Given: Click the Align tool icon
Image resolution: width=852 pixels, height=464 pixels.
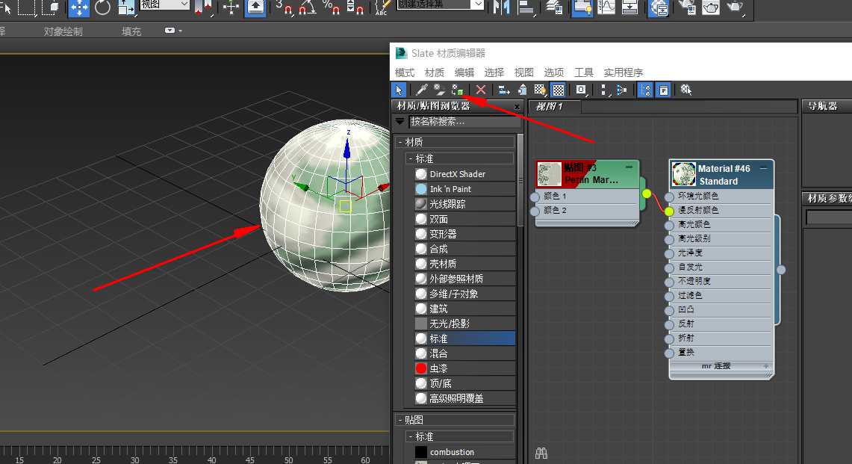Looking at the screenshot, I should 526,7.
